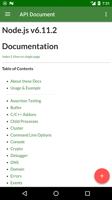
Task: Open Child Processes documentation
Action: pos(24,121)
